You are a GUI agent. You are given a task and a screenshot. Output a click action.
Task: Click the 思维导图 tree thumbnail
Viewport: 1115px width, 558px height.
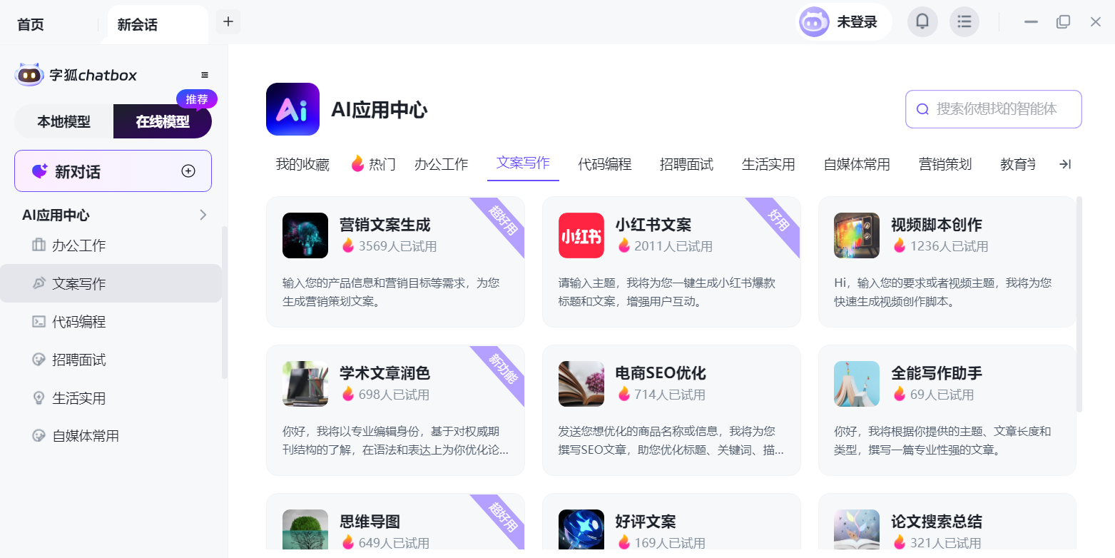[305, 529]
